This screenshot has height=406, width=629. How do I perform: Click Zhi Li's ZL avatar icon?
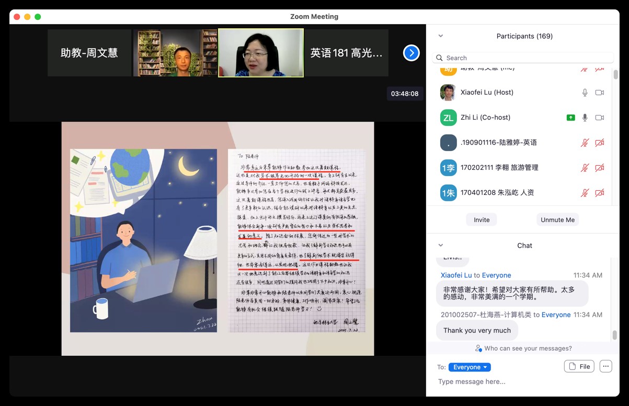tap(448, 118)
